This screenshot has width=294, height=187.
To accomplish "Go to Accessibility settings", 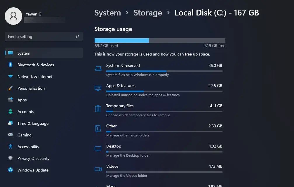I will click(x=44, y=147).
